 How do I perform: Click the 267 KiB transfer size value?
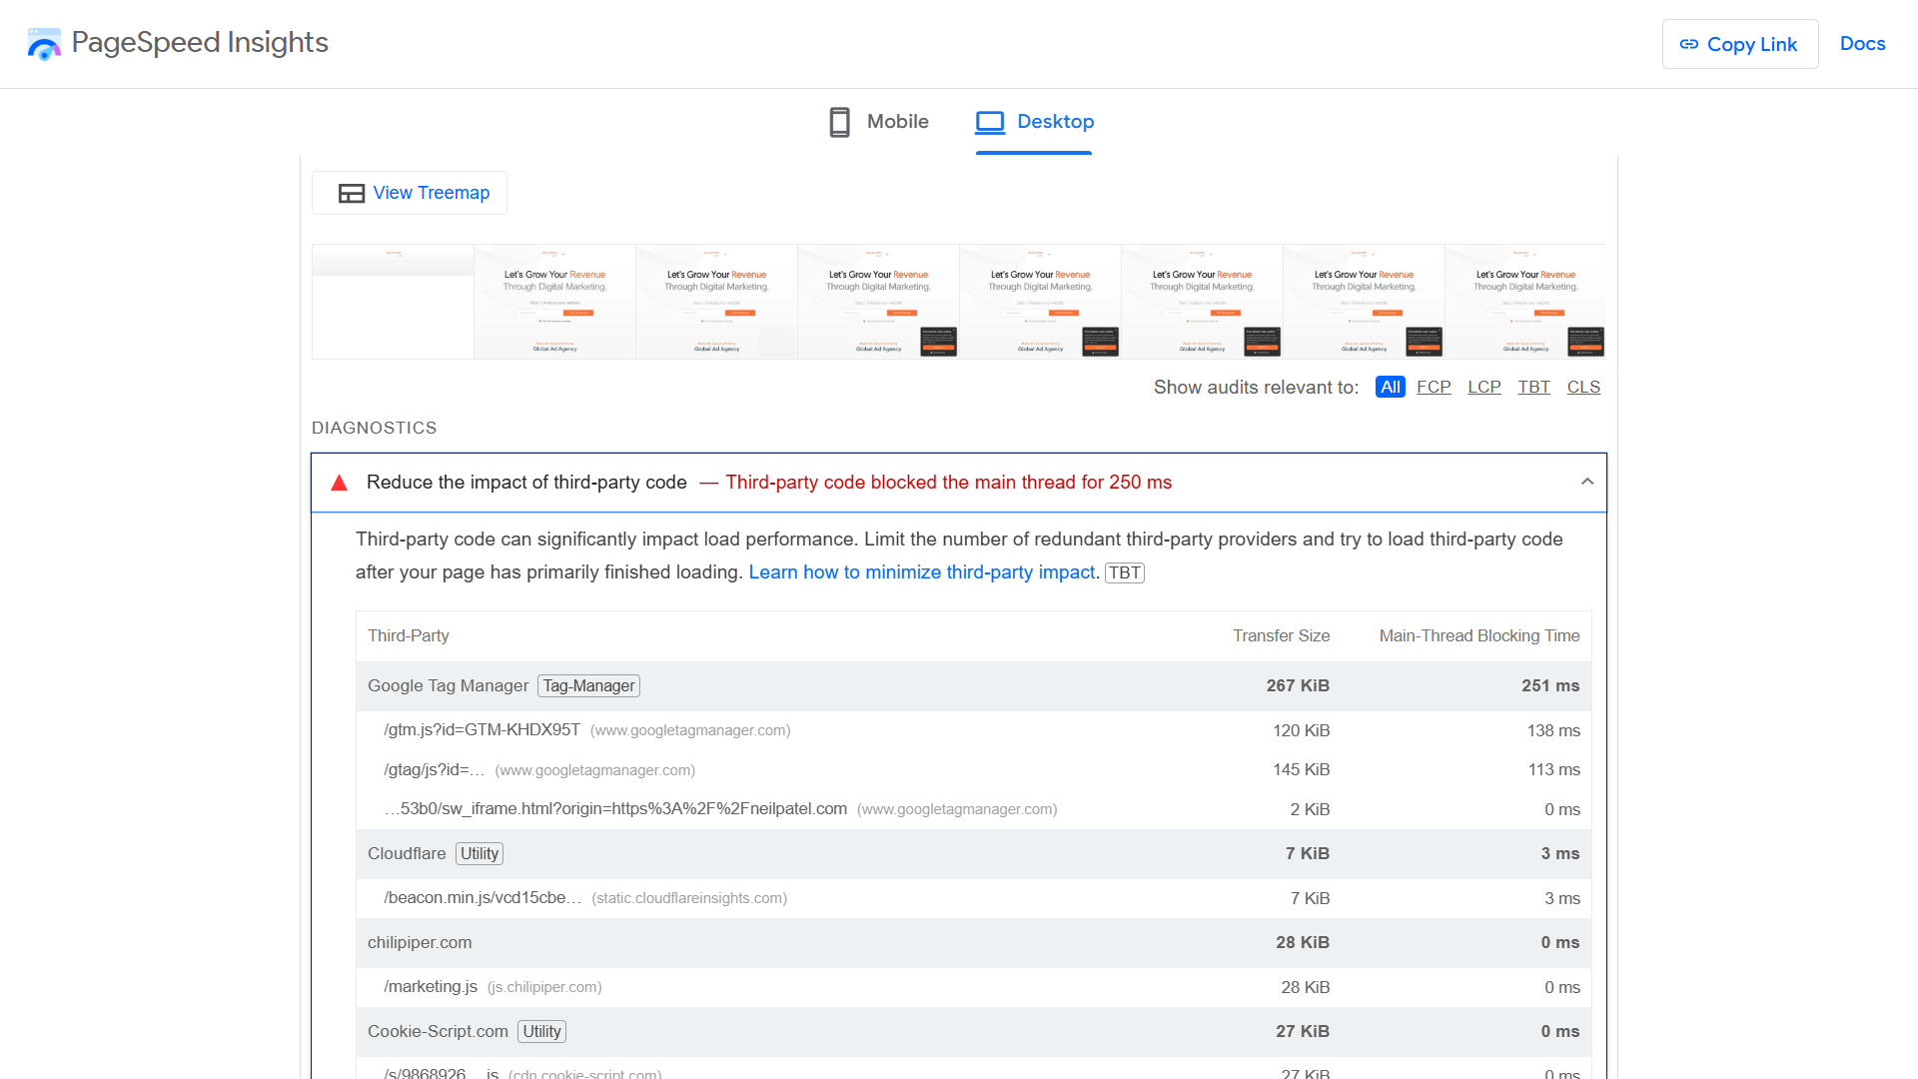coord(1298,685)
